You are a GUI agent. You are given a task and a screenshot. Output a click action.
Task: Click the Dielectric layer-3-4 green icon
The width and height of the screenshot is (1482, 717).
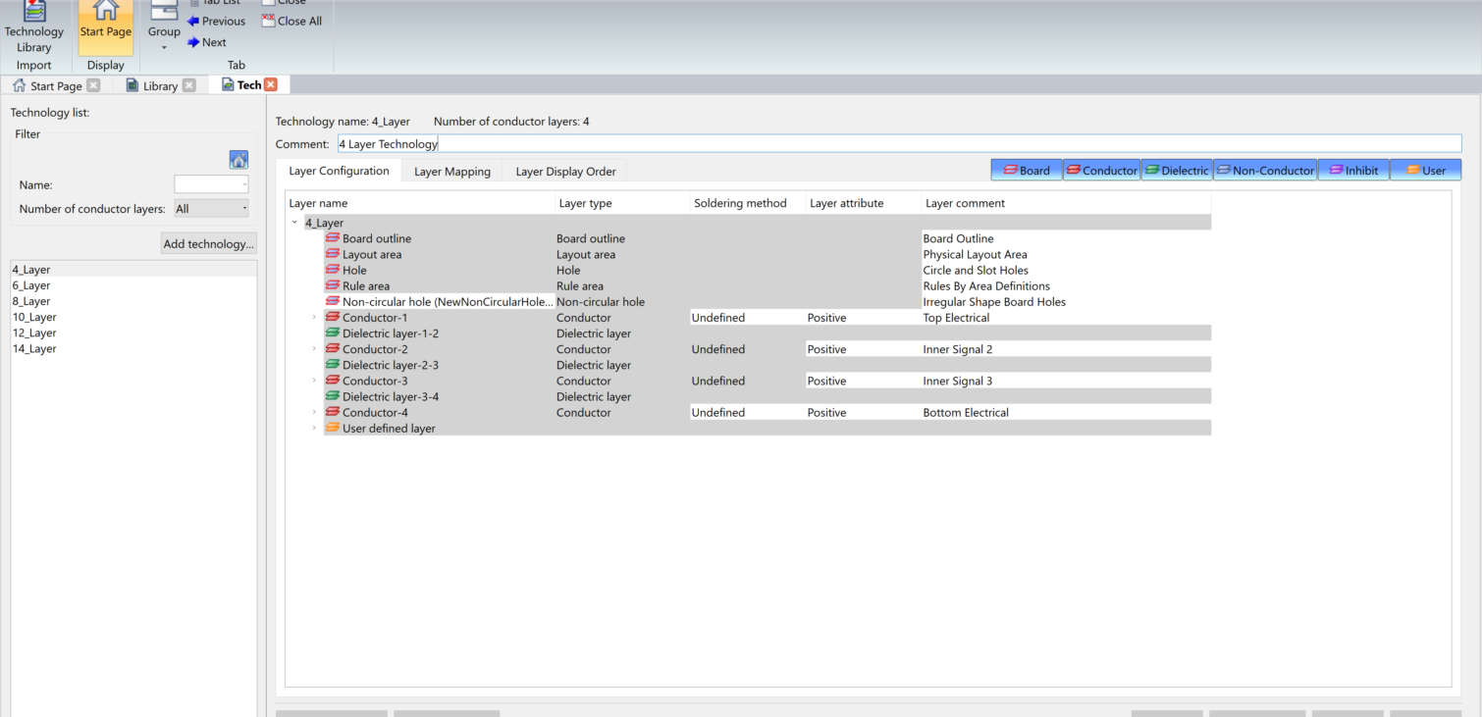(332, 396)
